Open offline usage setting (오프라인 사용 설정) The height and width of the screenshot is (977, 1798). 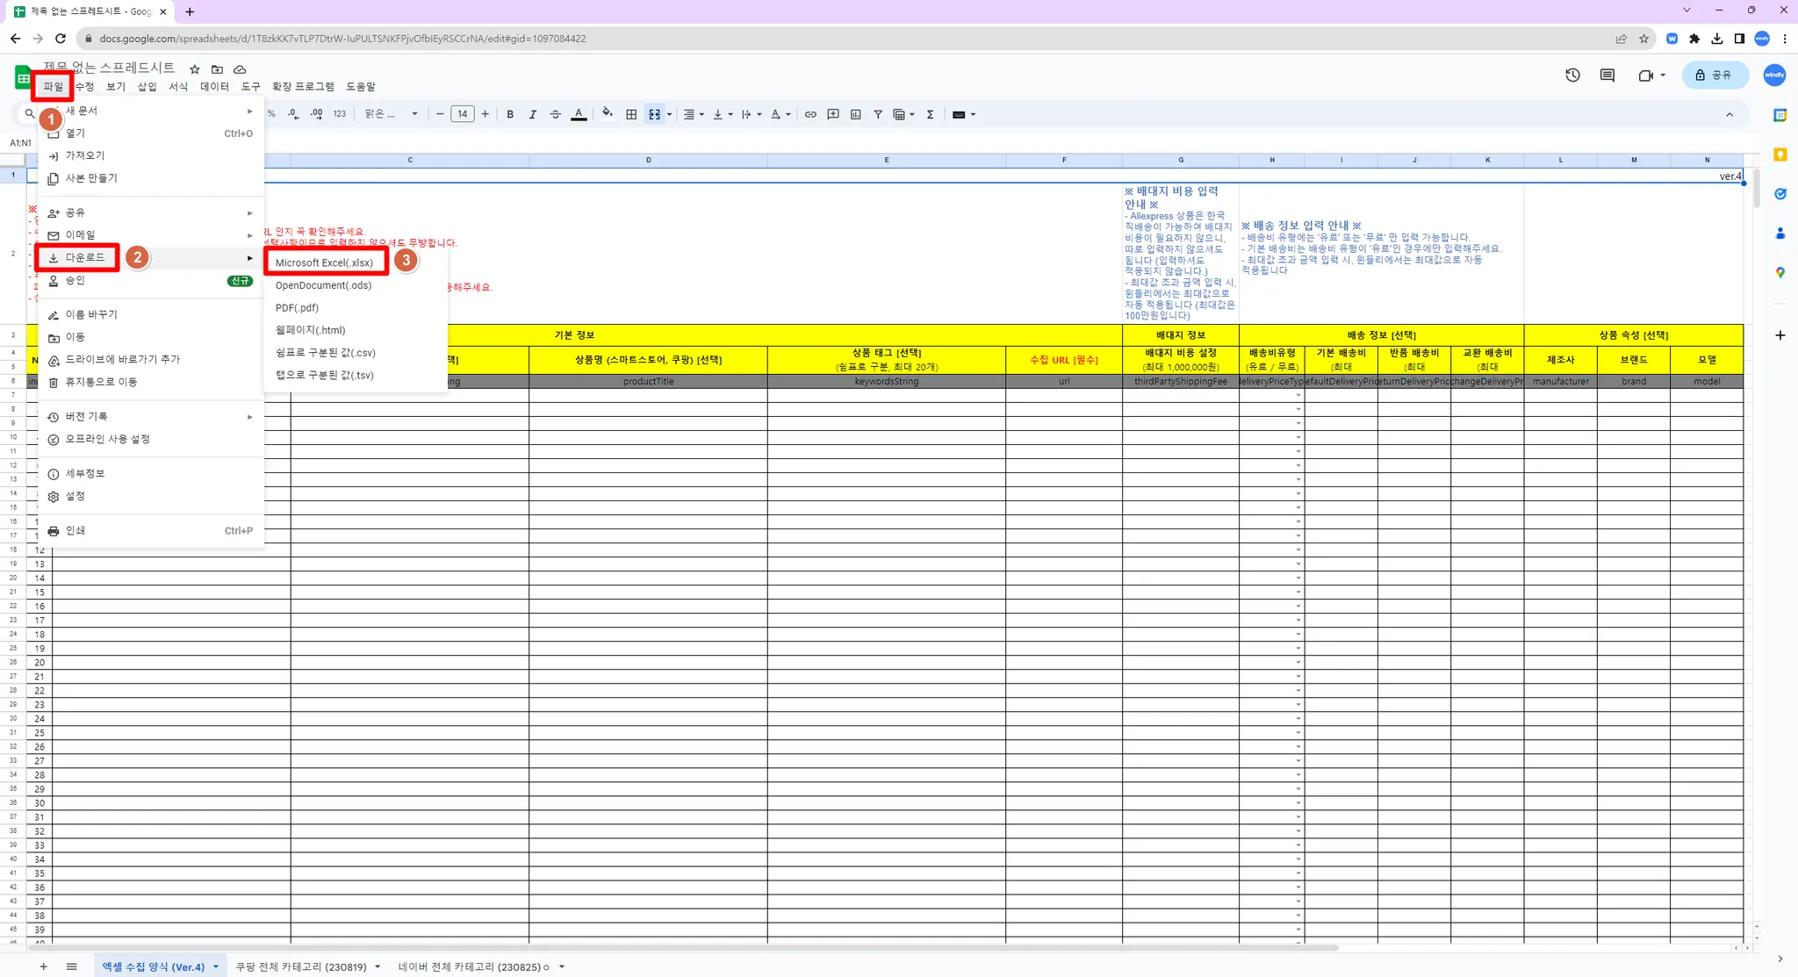click(107, 439)
